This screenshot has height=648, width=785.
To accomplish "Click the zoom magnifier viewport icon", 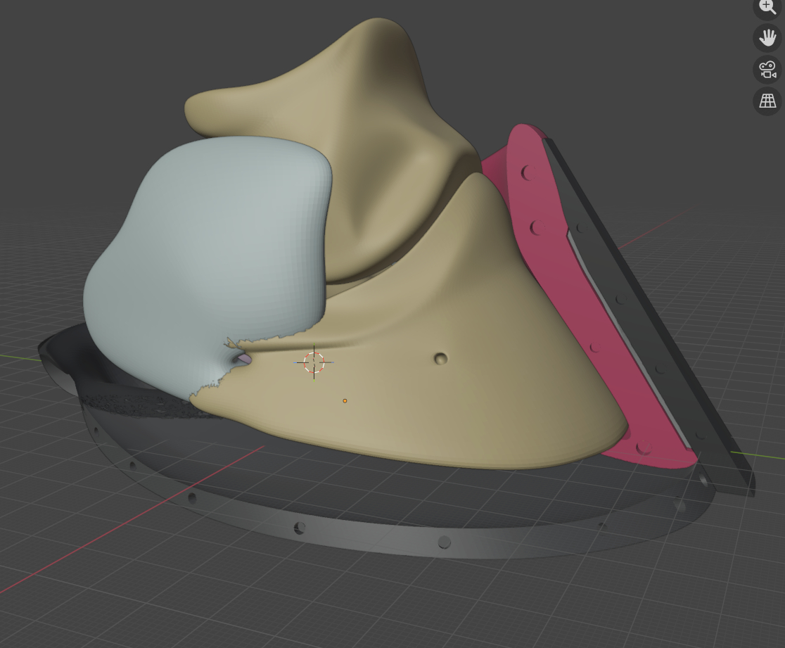I will (x=767, y=6).
